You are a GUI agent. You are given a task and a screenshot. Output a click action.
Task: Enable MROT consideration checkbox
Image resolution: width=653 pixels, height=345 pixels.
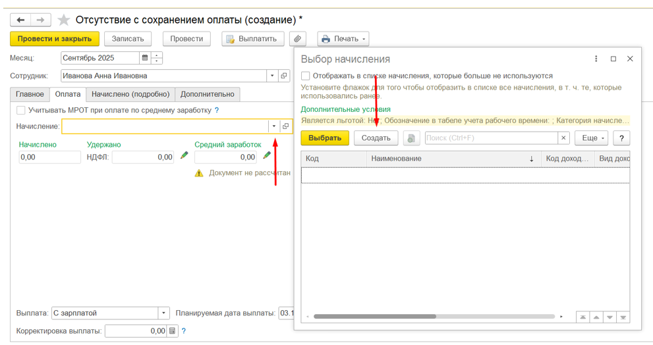21,111
